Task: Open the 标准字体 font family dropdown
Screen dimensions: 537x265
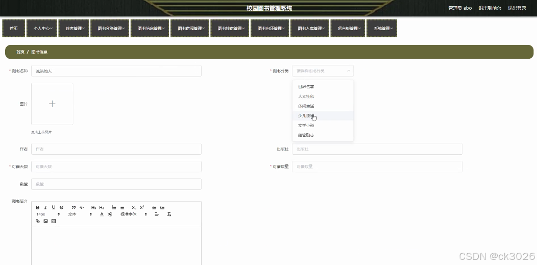Action: 134,214
